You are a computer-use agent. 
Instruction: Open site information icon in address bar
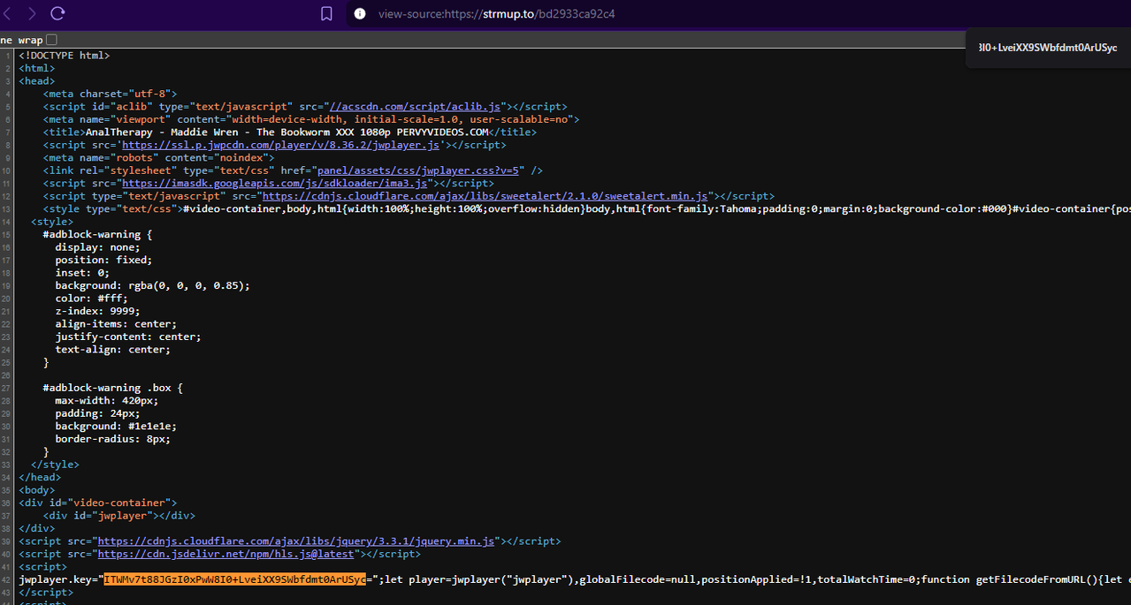pyautogui.click(x=359, y=13)
